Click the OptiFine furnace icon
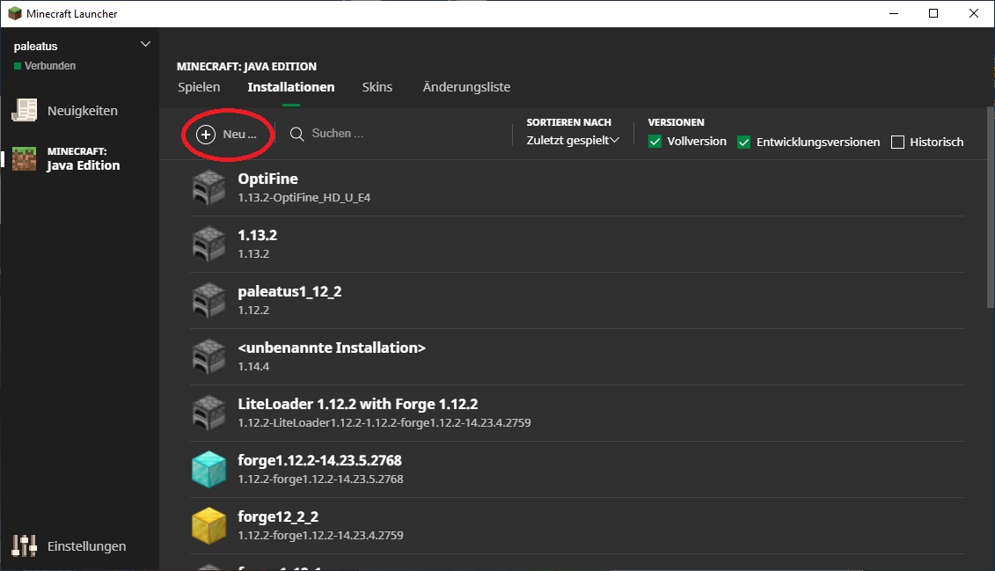The width and height of the screenshot is (995, 571). [x=209, y=187]
